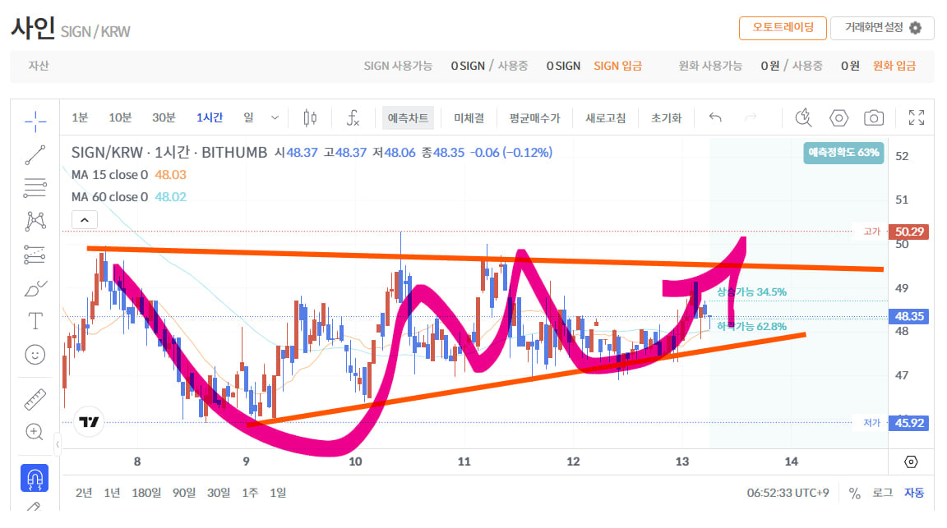Open the Fibonacci retracement tool
The width and height of the screenshot is (947, 528).
[35, 188]
